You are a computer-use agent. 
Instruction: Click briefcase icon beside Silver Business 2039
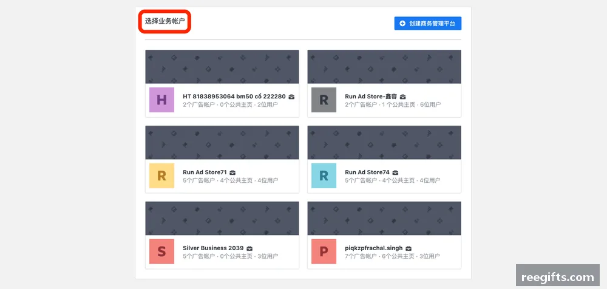249,248
